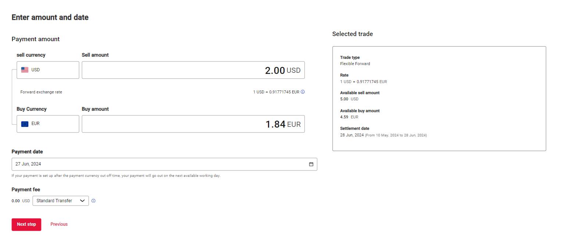Open info icon beside forward exchange rate

click(303, 92)
